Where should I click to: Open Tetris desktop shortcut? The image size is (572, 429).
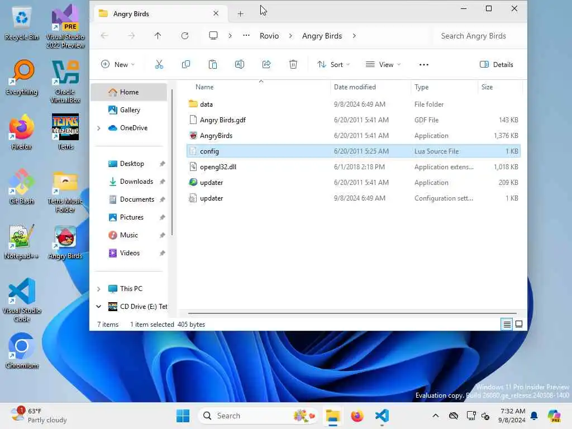65,132
